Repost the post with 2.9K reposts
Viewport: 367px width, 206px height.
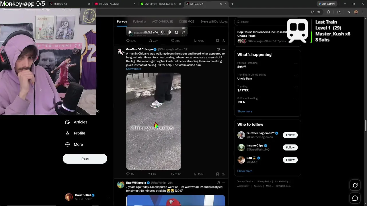[x=153, y=41]
